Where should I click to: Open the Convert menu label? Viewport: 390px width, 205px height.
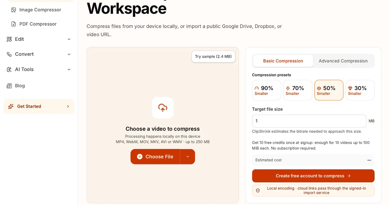point(24,54)
